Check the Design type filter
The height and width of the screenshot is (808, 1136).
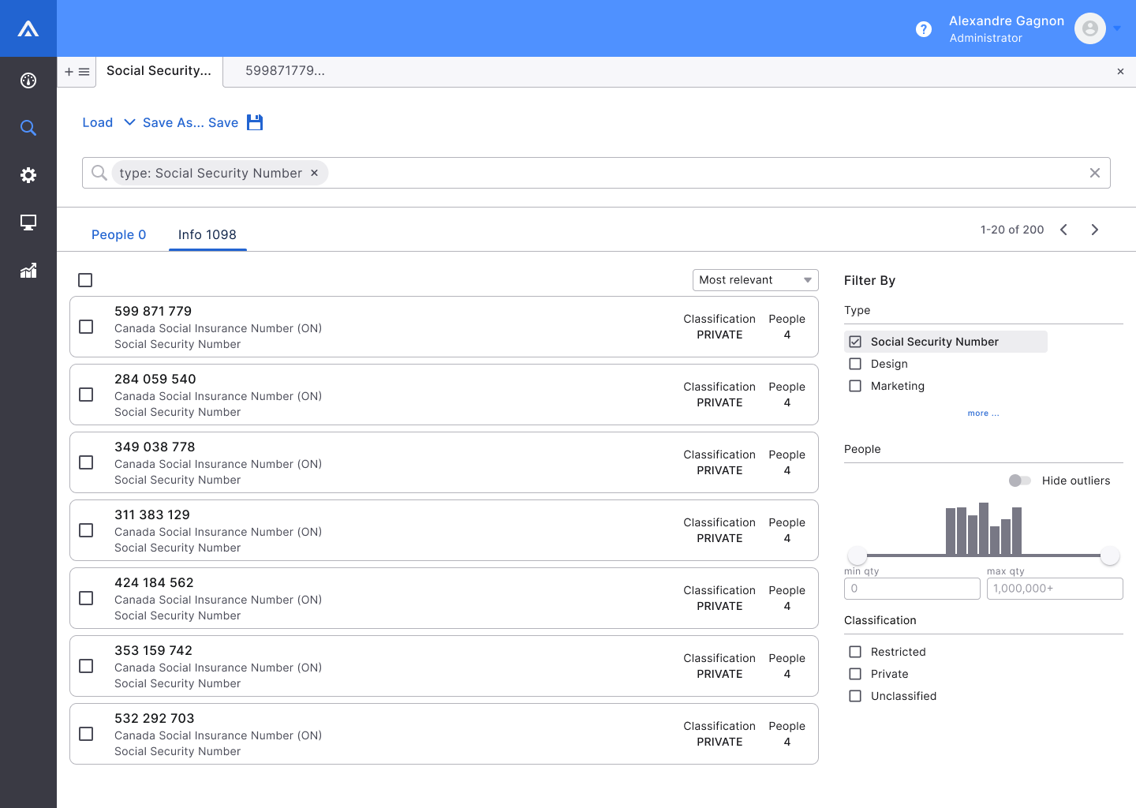(855, 364)
